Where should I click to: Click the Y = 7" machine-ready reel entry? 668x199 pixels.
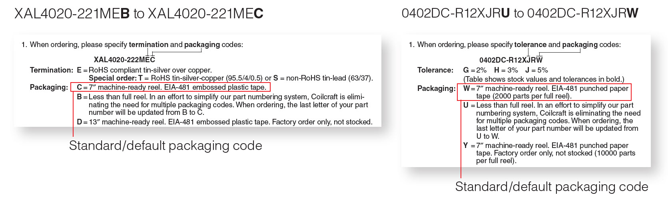pos(549,153)
